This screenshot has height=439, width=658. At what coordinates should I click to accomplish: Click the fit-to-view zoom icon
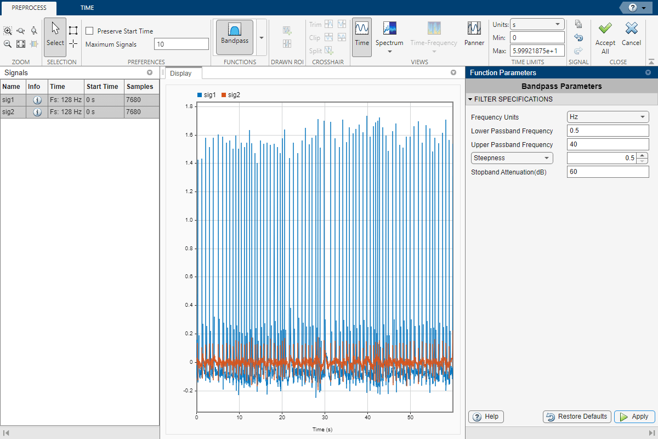[21, 44]
